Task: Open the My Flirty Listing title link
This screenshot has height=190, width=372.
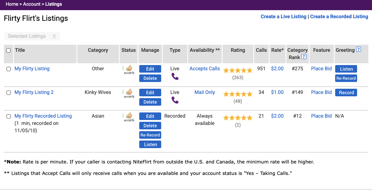Action: [32, 69]
